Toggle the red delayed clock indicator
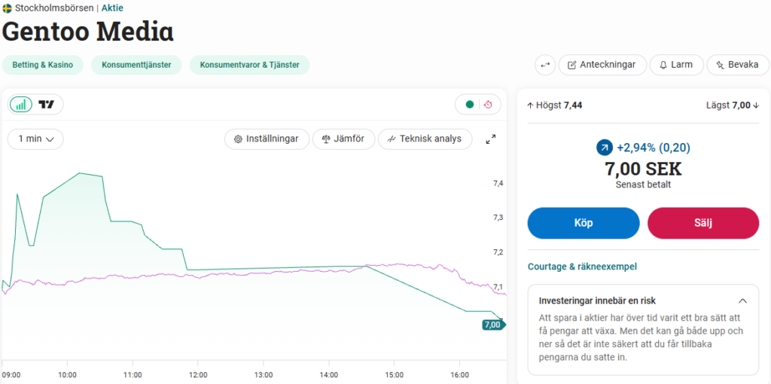This screenshot has width=771, height=384. 488,105
